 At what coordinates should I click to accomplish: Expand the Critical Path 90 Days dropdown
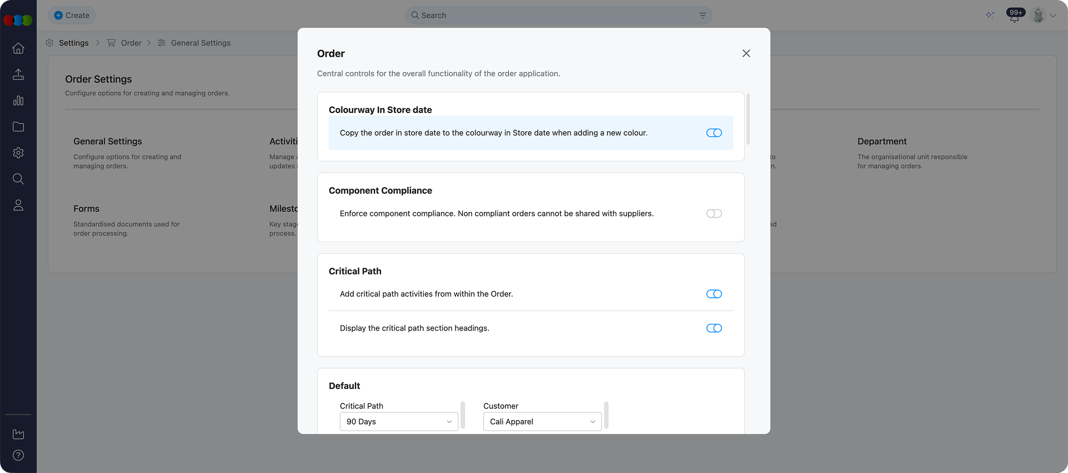398,422
